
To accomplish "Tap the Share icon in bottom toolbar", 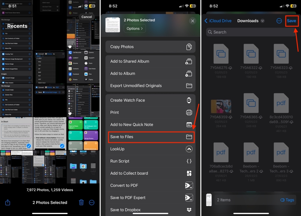I will (7, 202).
